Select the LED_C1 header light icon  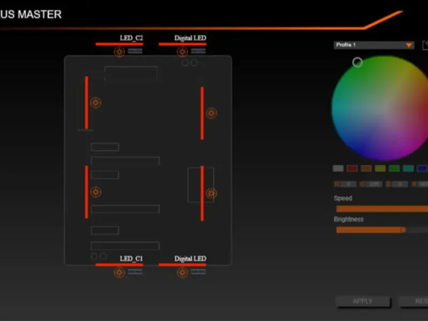pyautogui.click(x=119, y=272)
